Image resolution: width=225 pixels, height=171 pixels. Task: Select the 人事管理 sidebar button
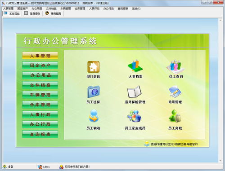40,56
